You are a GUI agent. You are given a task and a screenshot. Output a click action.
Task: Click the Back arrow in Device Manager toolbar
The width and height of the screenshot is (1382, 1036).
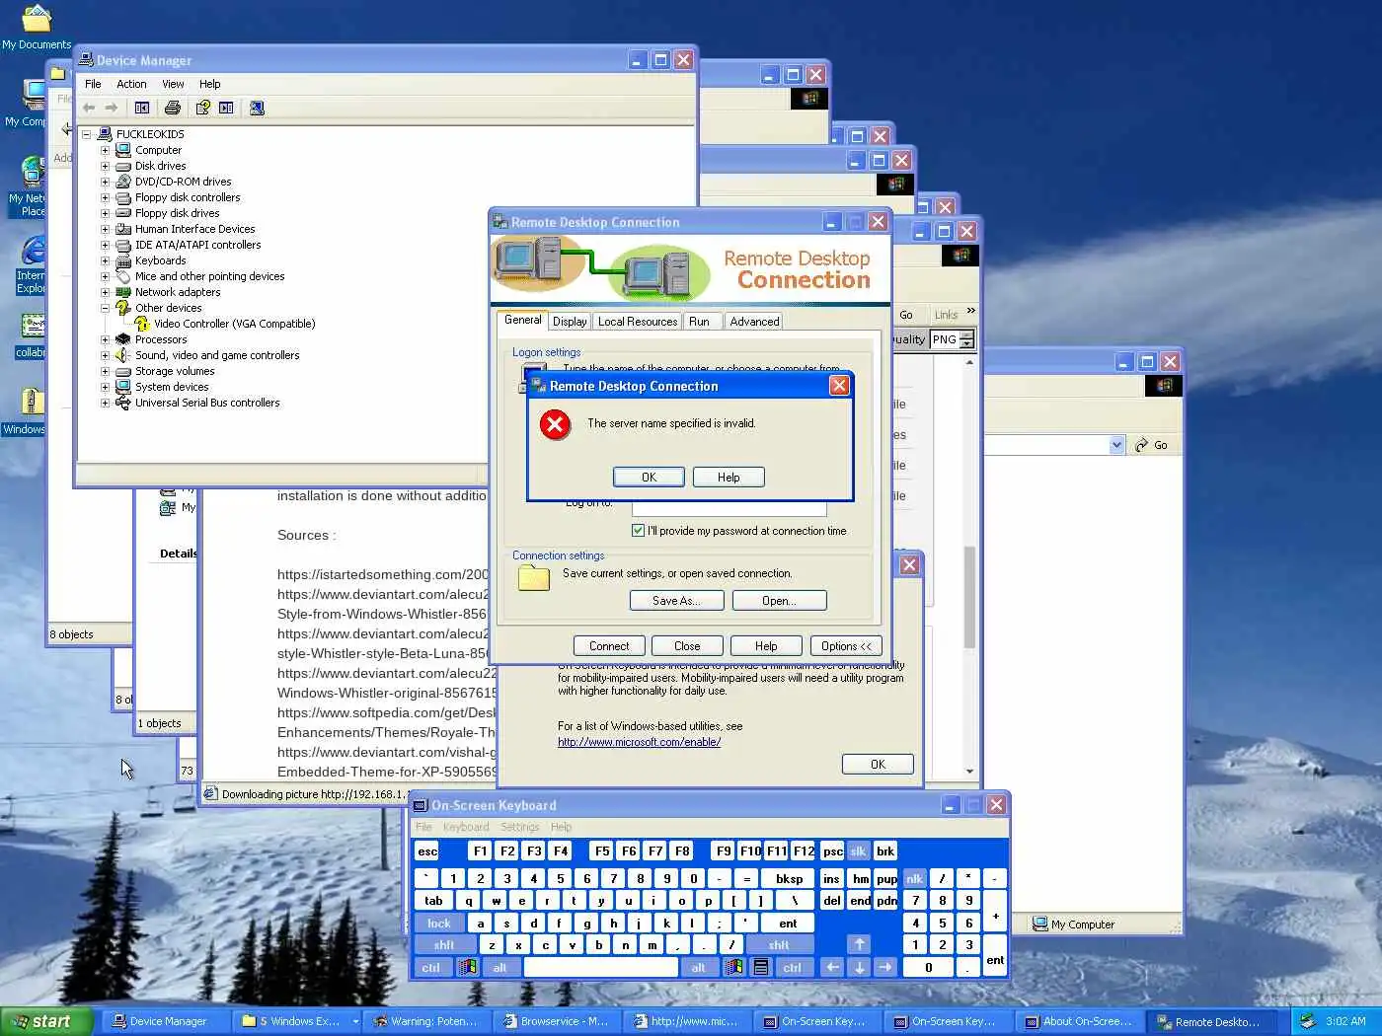point(89,108)
